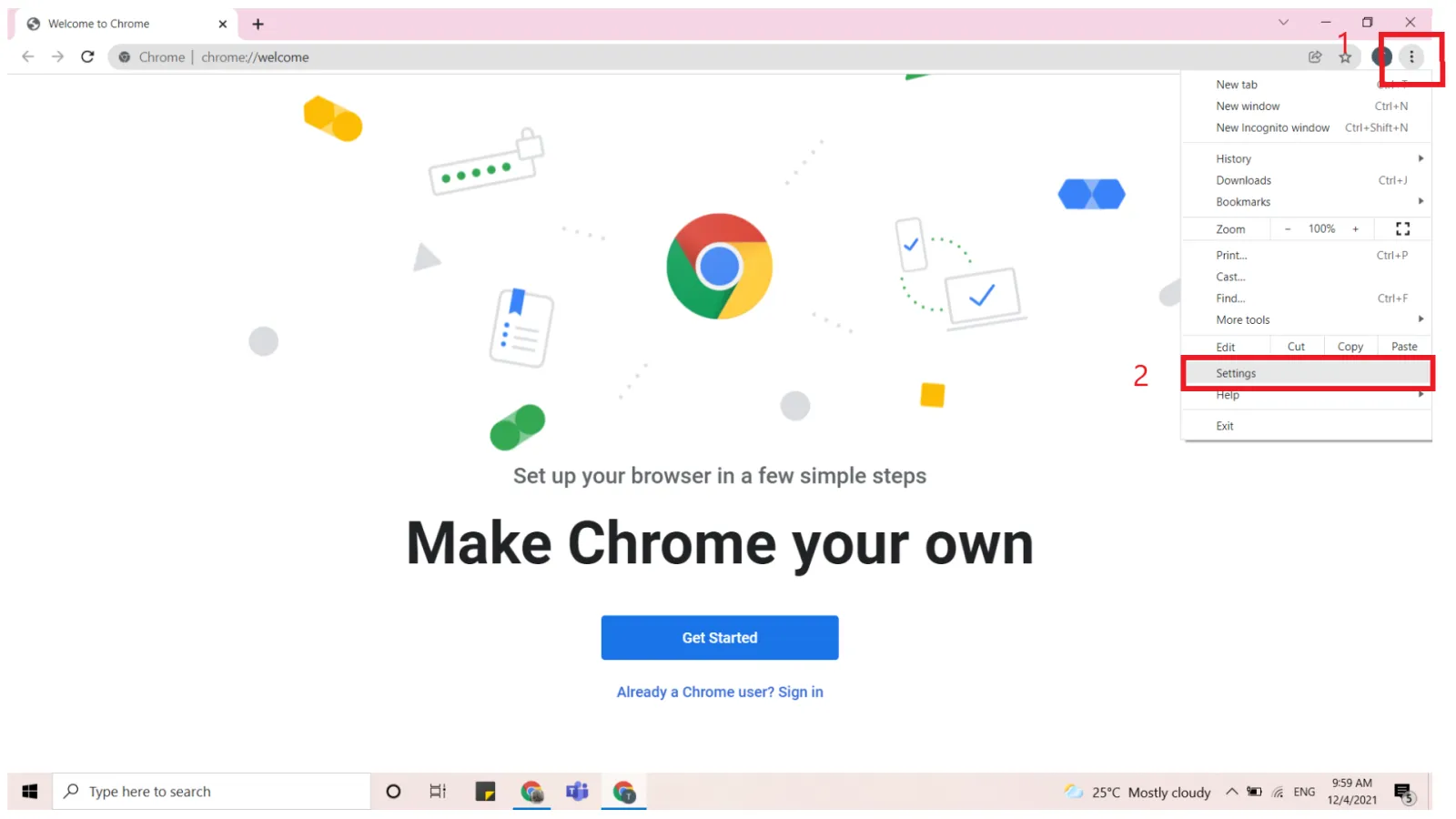This screenshot has width=1456, height=819.
Task: Open Settings from the Chrome menu
Action: 1307,374
